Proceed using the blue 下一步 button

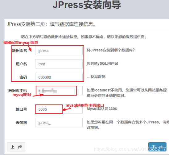click(157, 147)
